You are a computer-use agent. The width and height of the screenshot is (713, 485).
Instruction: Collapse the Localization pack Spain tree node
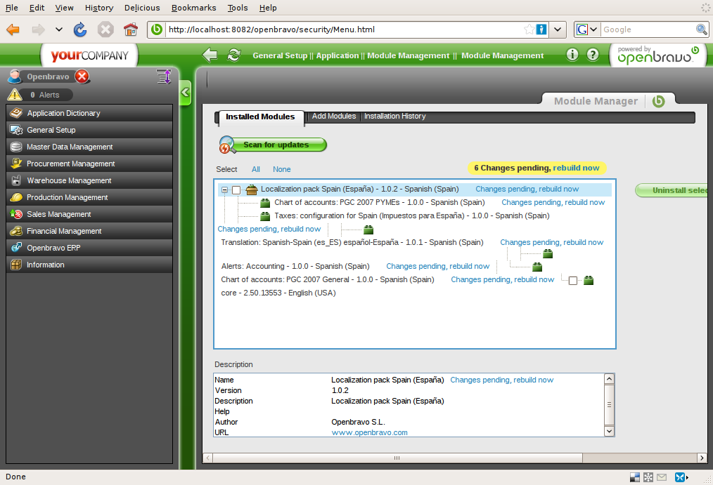click(x=224, y=190)
